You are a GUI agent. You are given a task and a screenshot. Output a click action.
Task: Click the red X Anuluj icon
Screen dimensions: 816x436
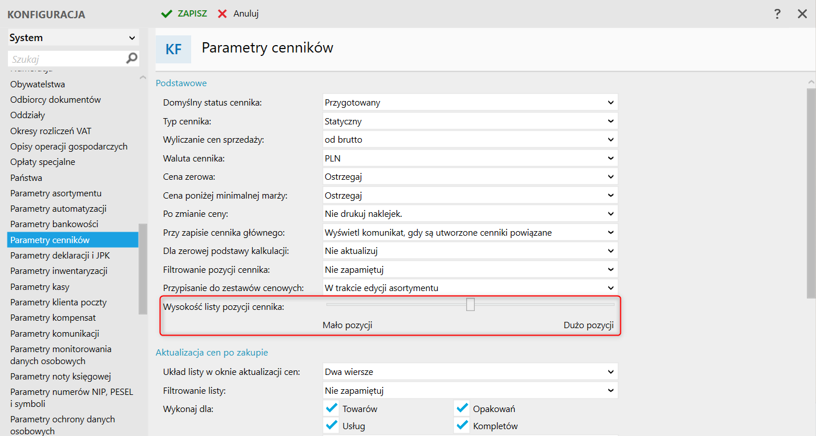(x=223, y=14)
